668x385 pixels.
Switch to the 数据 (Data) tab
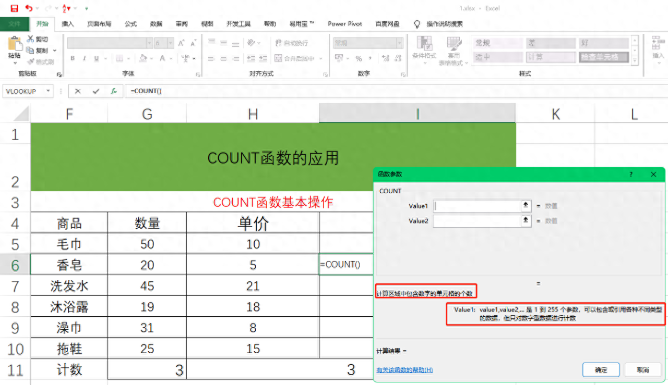pyautogui.click(x=156, y=23)
